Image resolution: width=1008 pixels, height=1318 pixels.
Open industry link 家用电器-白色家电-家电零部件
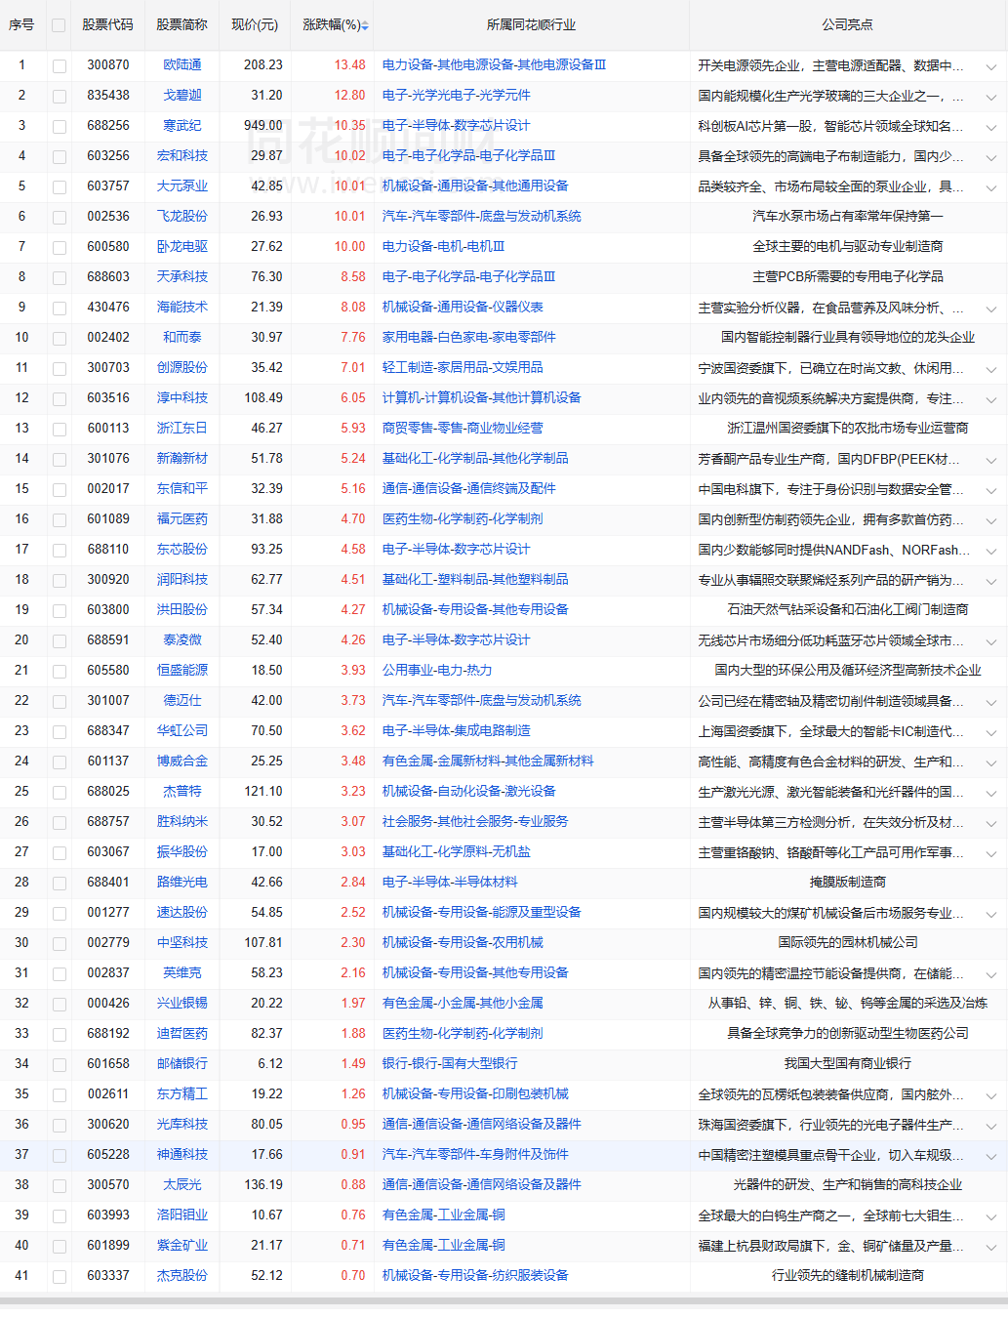469,337
